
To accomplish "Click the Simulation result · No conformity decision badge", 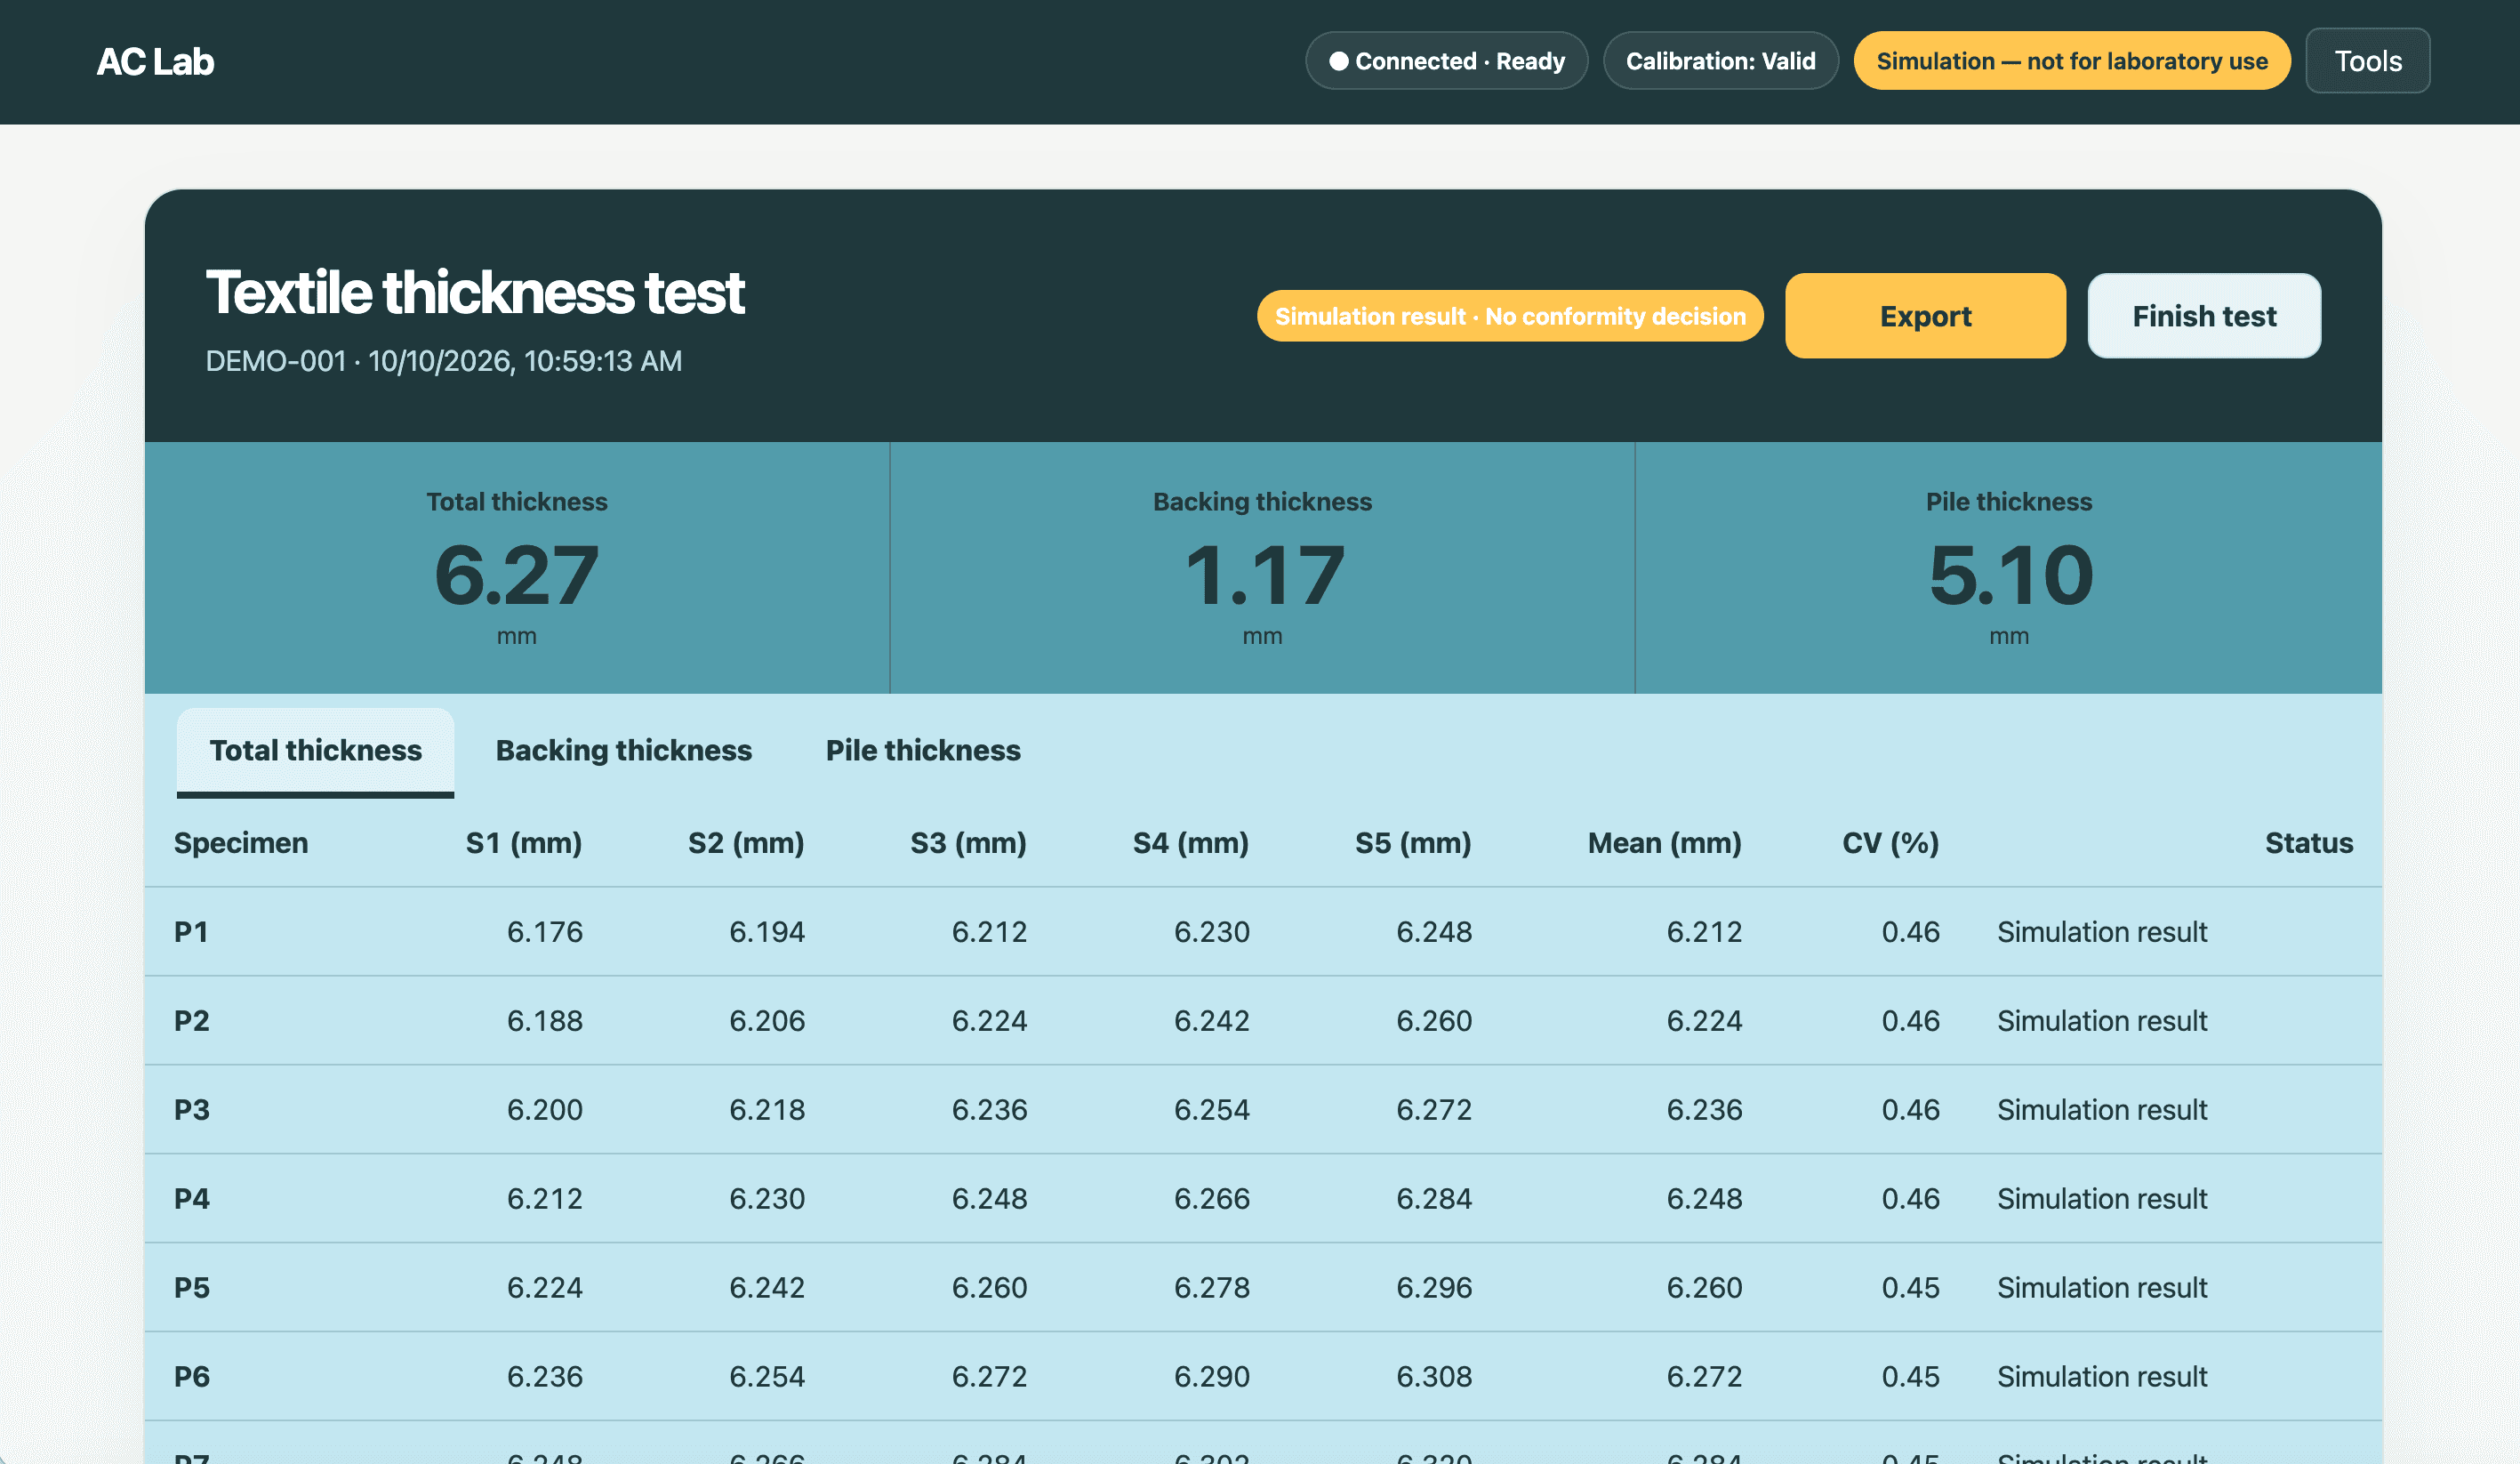I will [x=1510, y=316].
